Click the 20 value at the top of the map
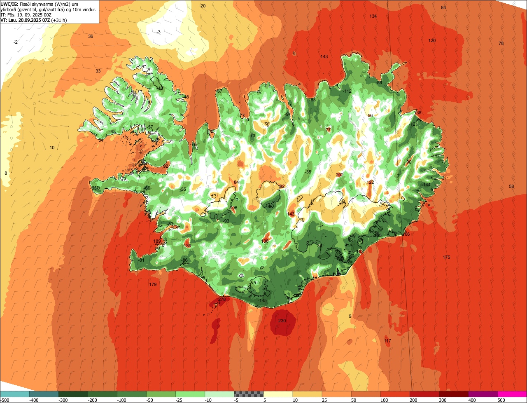The image size is (527, 403). 203,6
